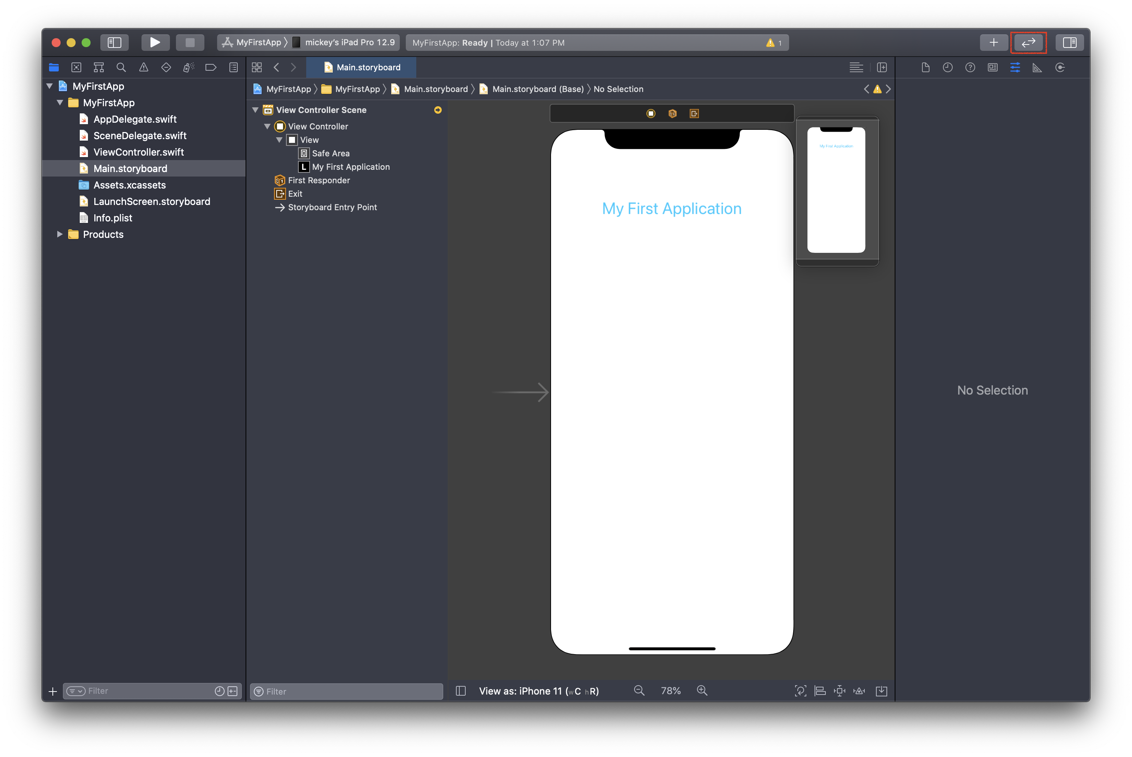Open the Align constraints menu

point(820,691)
